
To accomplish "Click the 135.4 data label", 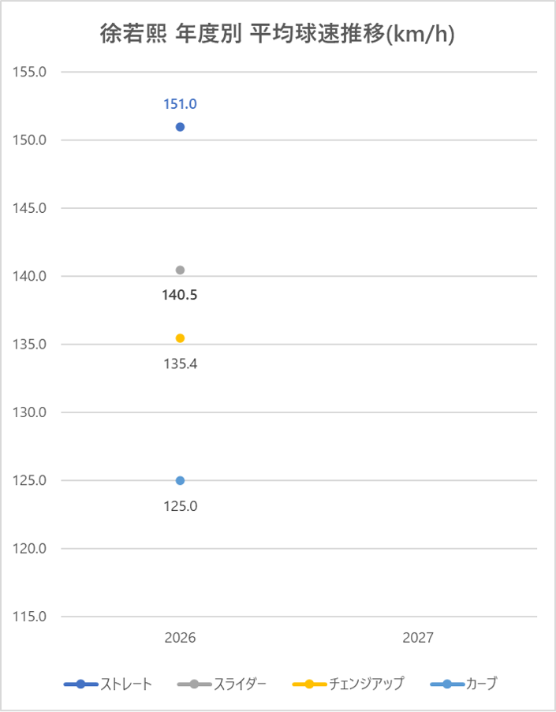I will coord(180,364).
